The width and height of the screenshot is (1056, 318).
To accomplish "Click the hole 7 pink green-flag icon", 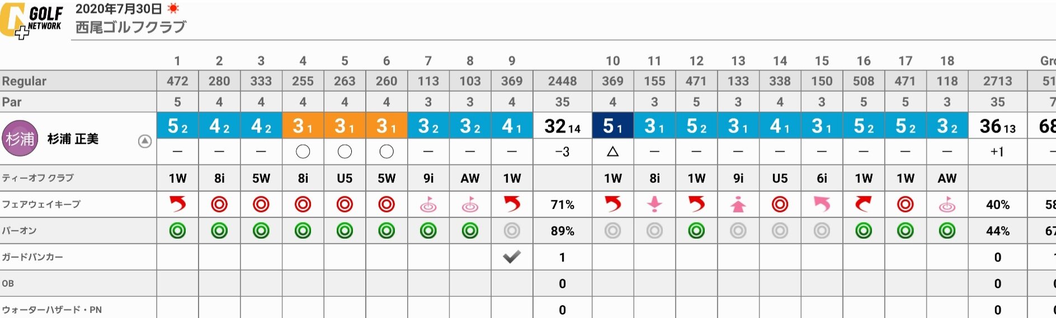I will (x=428, y=205).
